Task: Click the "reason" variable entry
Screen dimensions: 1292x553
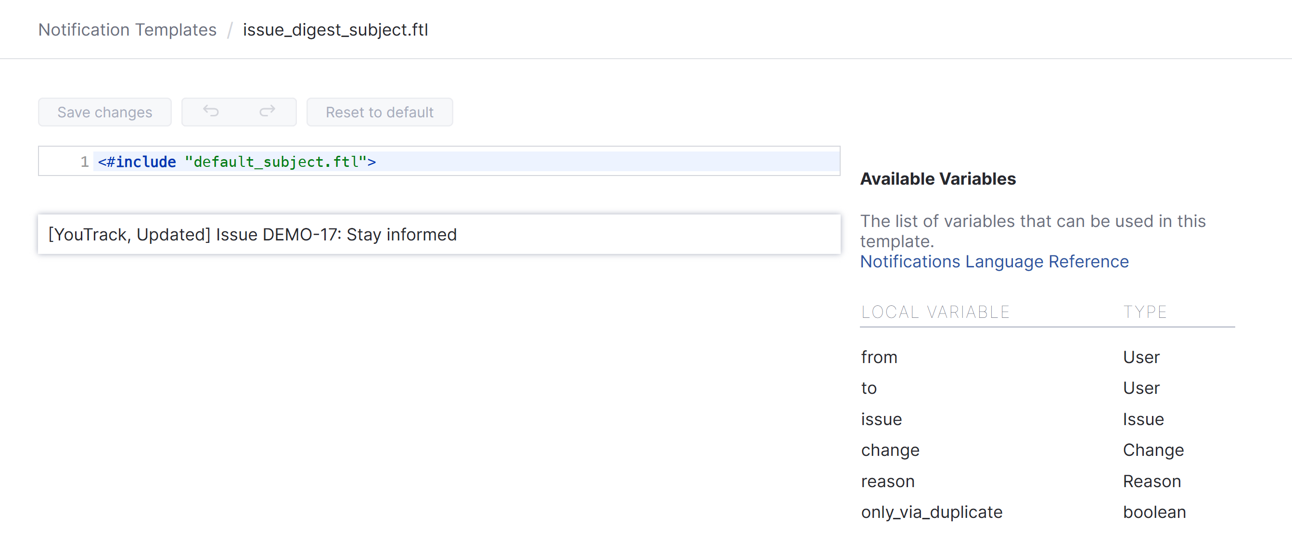Action: (x=888, y=481)
